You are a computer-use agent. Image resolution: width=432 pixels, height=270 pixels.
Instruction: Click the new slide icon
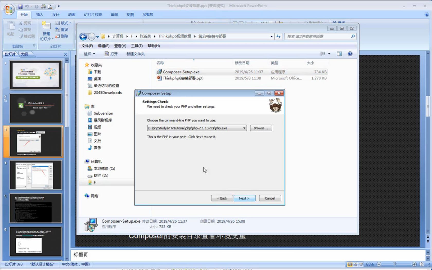click(x=46, y=26)
